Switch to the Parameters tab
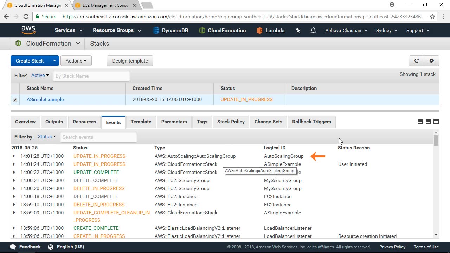Image resolution: width=450 pixels, height=253 pixels. [174, 122]
